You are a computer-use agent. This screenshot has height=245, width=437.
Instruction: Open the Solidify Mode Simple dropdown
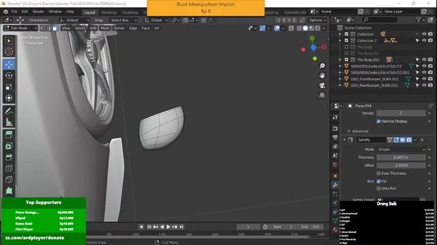401,150
